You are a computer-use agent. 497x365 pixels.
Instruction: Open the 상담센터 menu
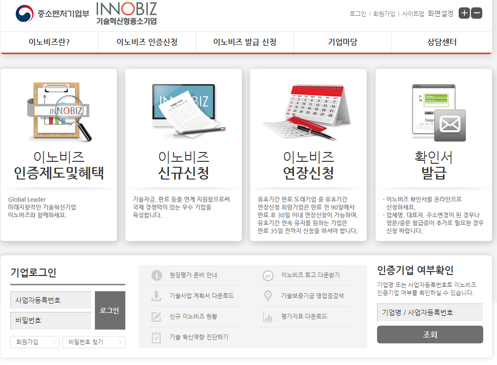point(442,42)
